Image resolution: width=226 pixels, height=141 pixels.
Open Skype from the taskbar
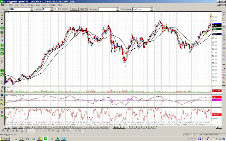coord(64,139)
